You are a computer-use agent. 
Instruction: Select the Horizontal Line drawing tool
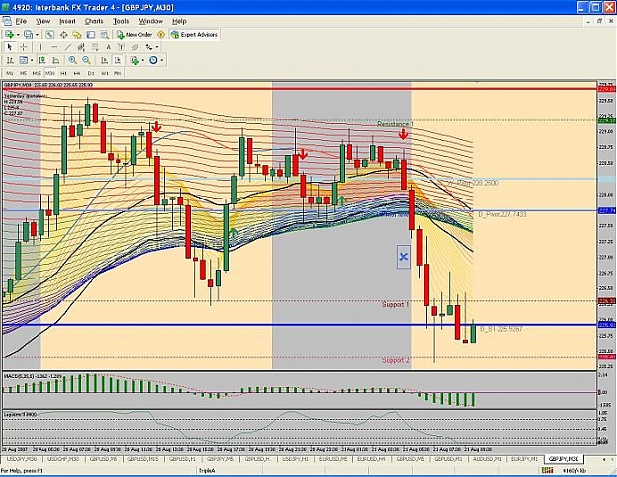54,47
